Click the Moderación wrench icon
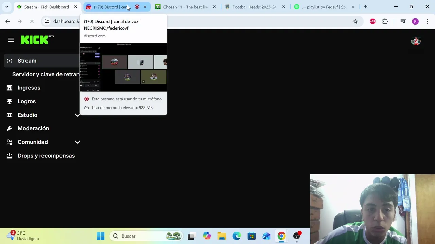 click(10, 128)
